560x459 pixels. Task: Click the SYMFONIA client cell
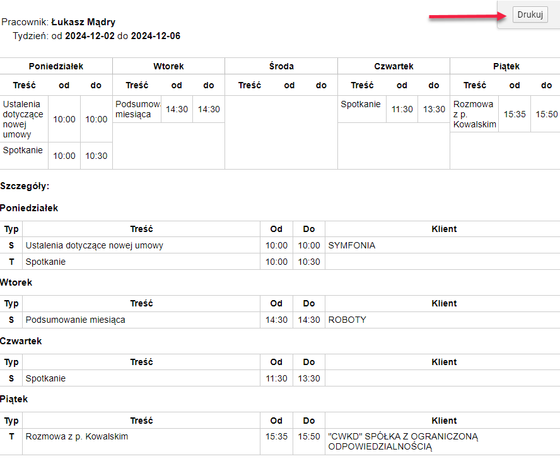pos(443,245)
